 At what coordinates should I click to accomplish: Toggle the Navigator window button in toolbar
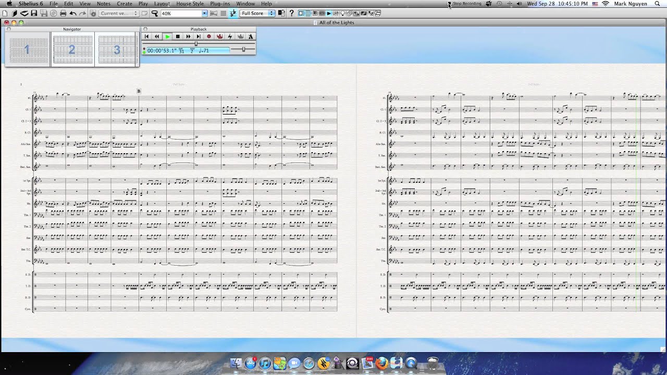(x=301, y=13)
